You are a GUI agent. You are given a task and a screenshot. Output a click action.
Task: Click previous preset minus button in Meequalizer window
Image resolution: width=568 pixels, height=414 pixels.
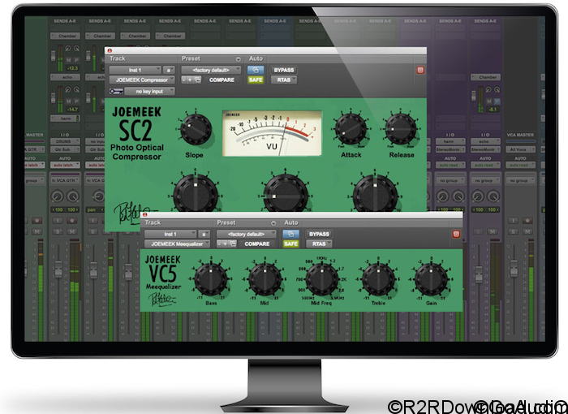[220, 244]
